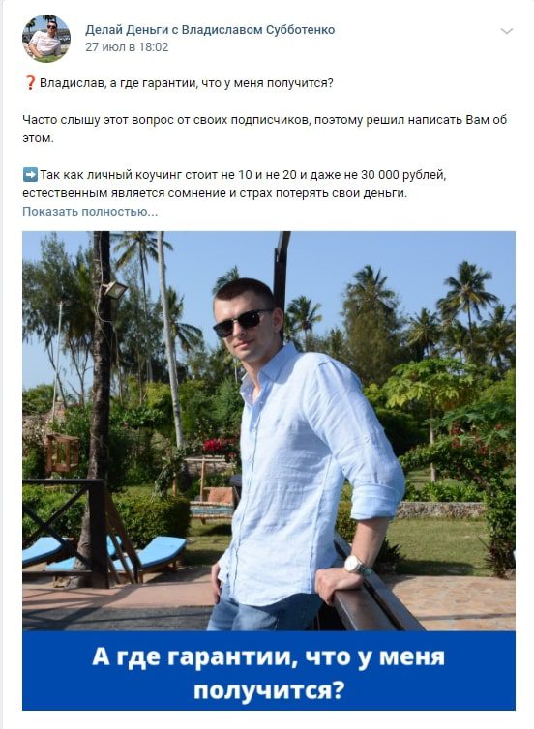This screenshot has width=534, height=729.
Task: Click paragraph starting with Часто слышу
Action: click(x=264, y=129)
